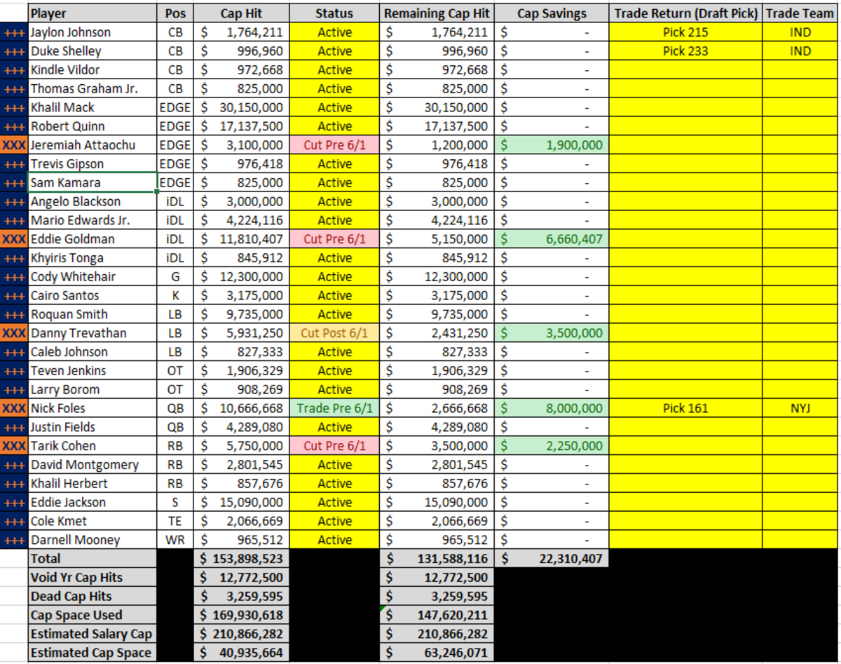Select the +++ marker beside Khalil Mack
The height and width of the screenshot is (664, 841).
coord(14,107)
